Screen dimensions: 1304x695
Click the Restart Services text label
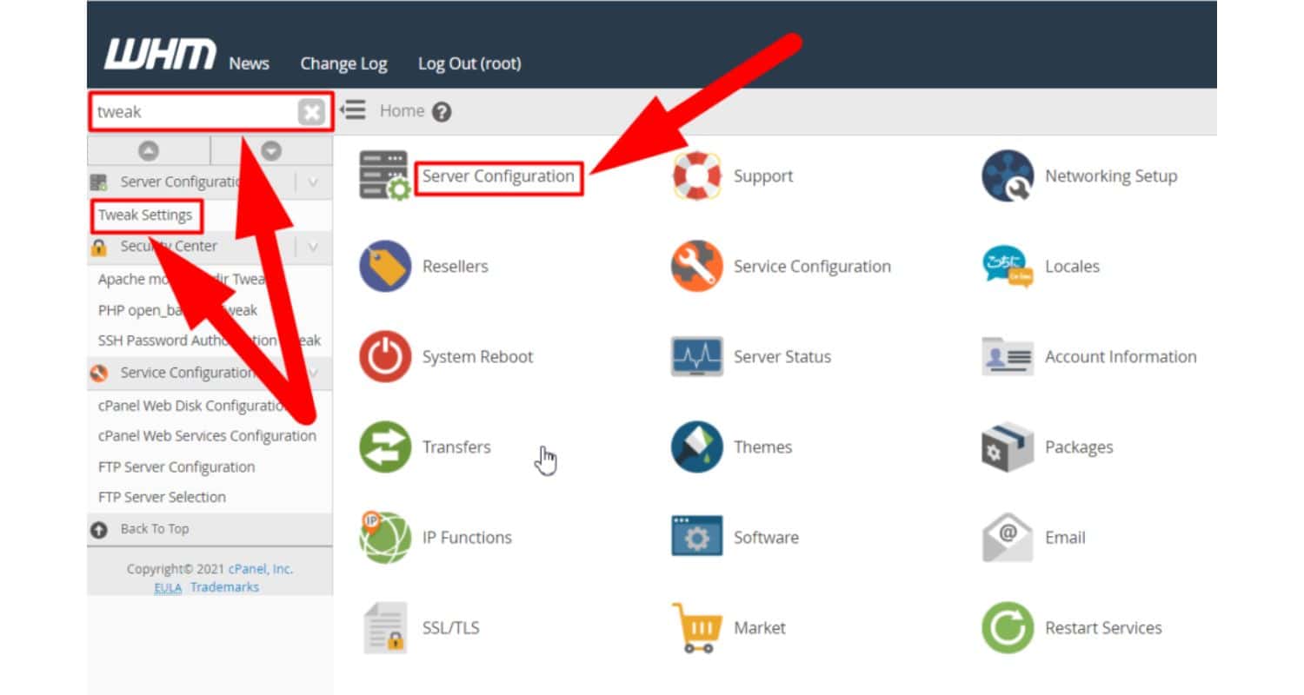(x=1103, y=628)
